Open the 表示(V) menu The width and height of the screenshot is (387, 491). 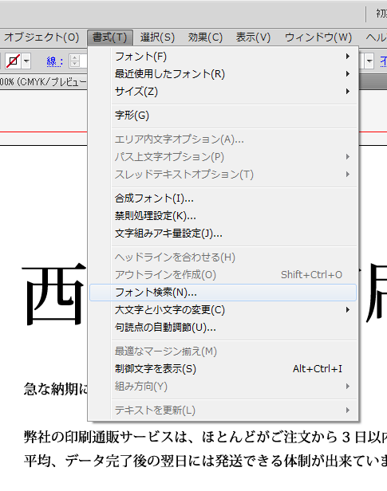pos(253,37)
